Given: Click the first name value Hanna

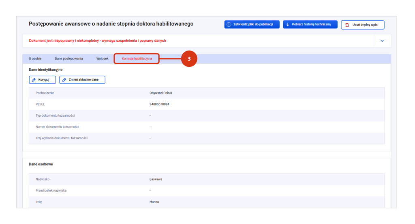Looking at the screenshot, I should click(154, 202).
